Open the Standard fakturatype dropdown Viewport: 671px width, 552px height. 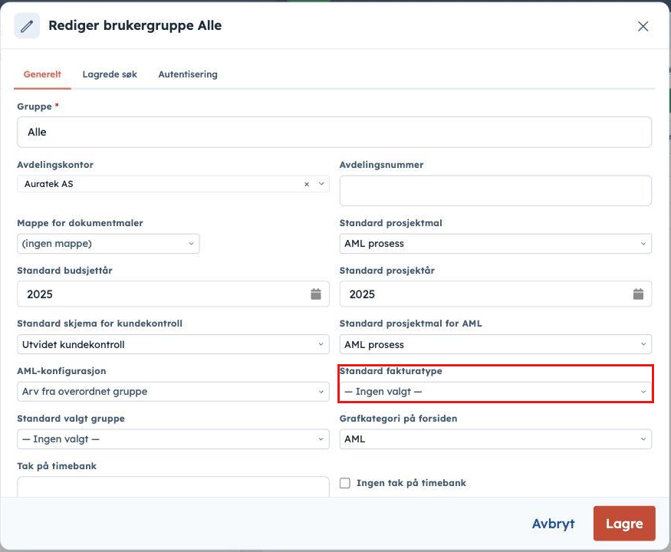click(x=495, y=392)
